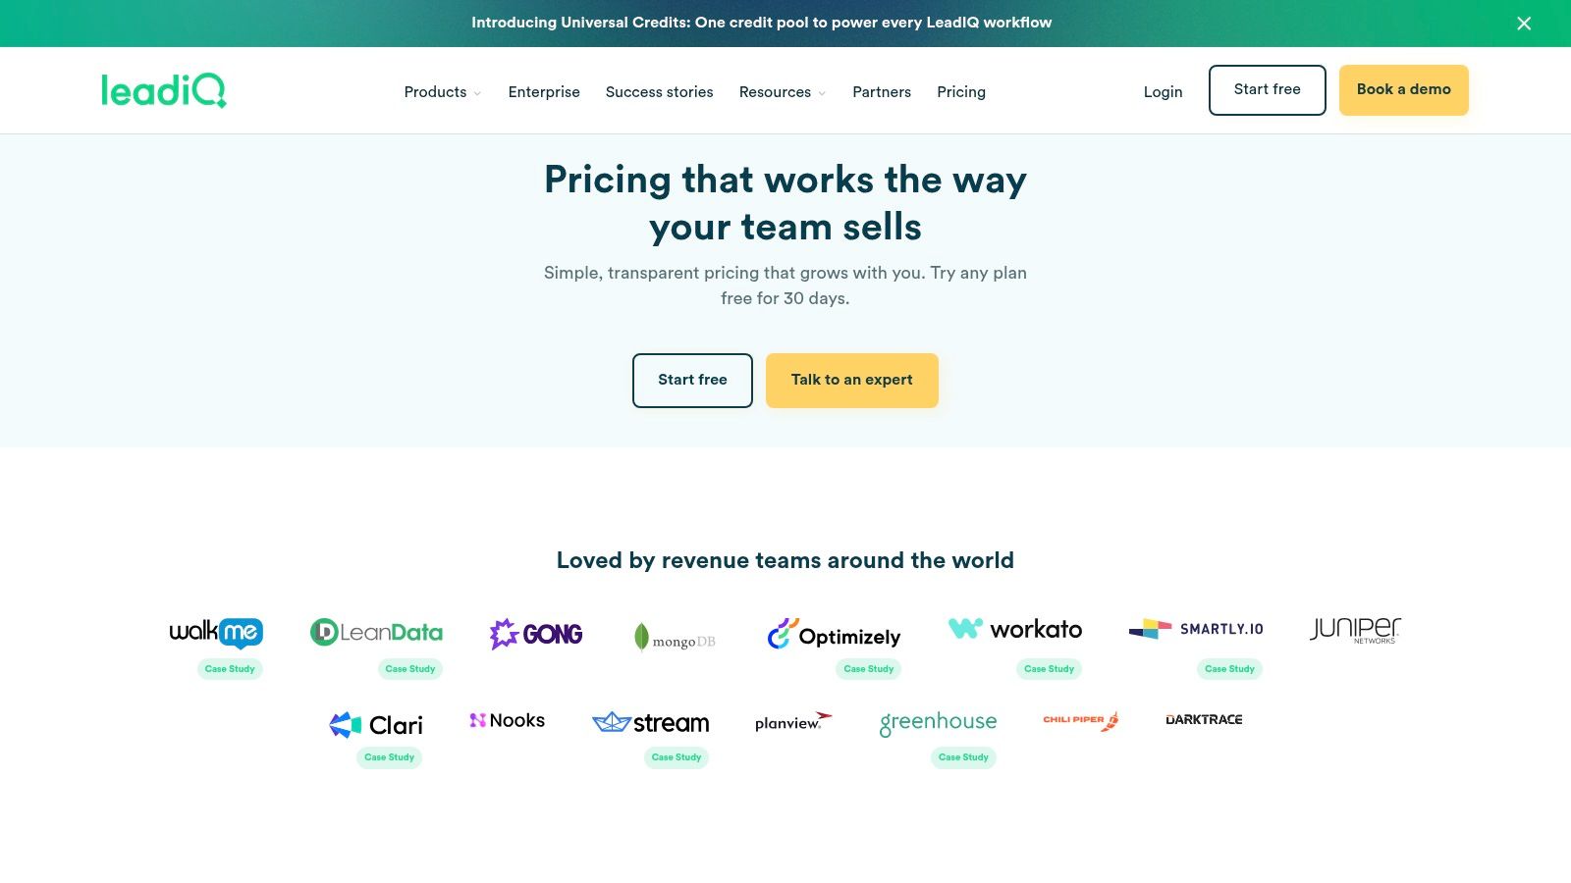Open the Case Study under Workato
This screenshot has width=1571, height=883.
pyautogui.click(x=1050, y=669)
